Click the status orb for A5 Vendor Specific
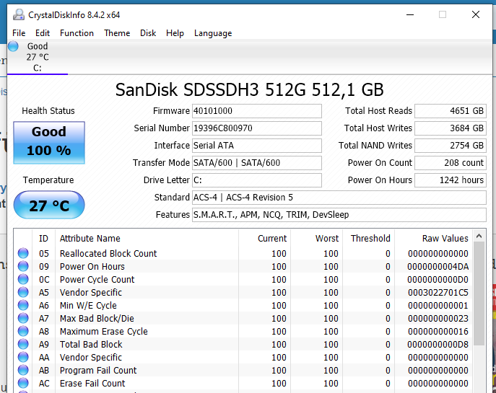The image size is (496, 393). [23, 292]
